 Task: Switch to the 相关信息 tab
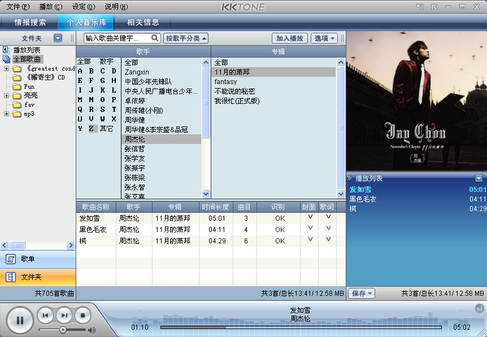pyautogui.click(x=143, y=22)
